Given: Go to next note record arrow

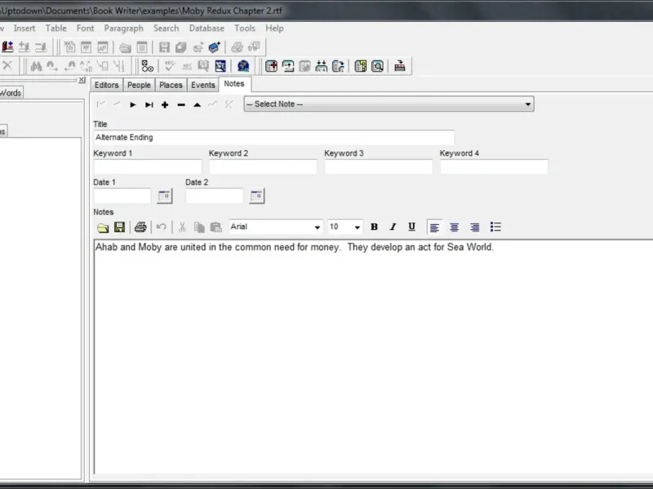Looking at the screenshot, I should (x=133, y=105).
